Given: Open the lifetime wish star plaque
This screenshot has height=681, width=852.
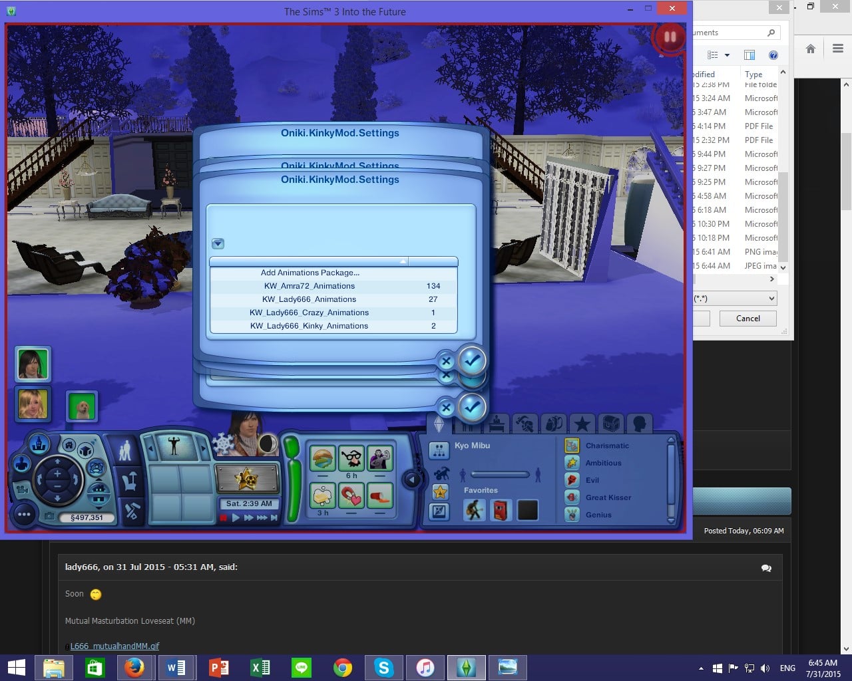Looking at the screenshot, I should pos(248,479).
